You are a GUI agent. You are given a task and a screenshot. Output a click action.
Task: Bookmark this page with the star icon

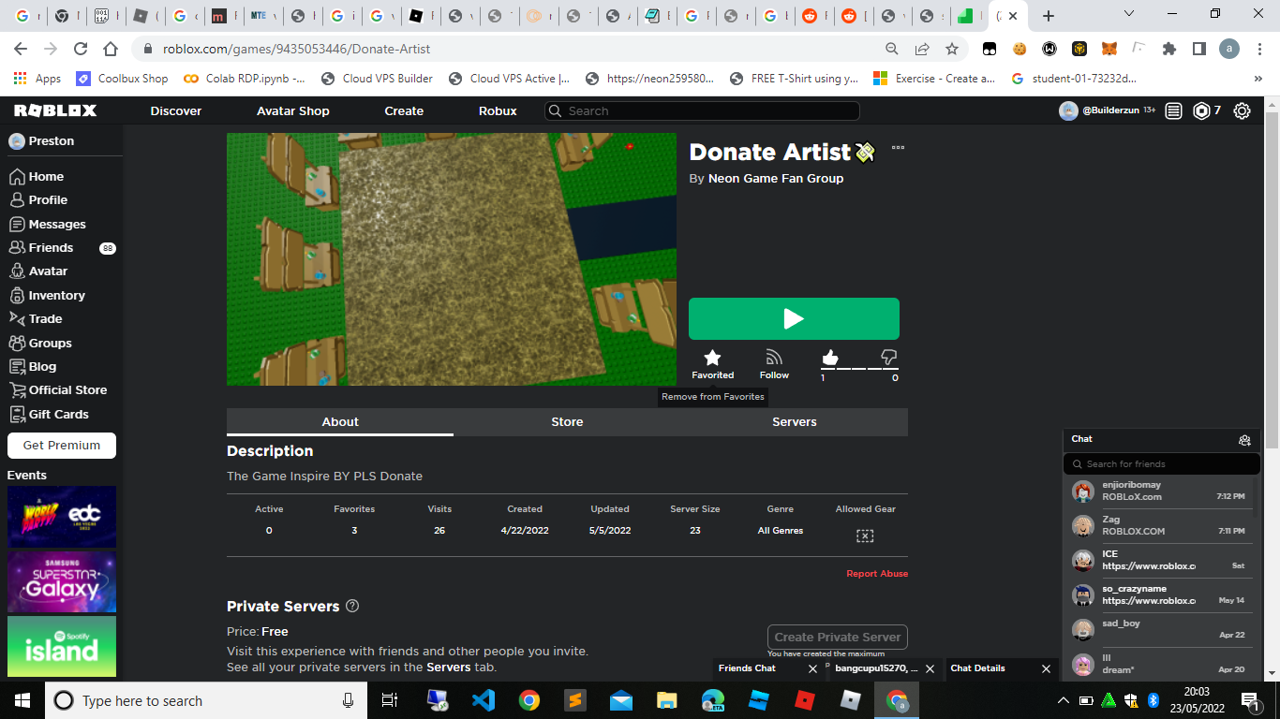pos(952,49)
